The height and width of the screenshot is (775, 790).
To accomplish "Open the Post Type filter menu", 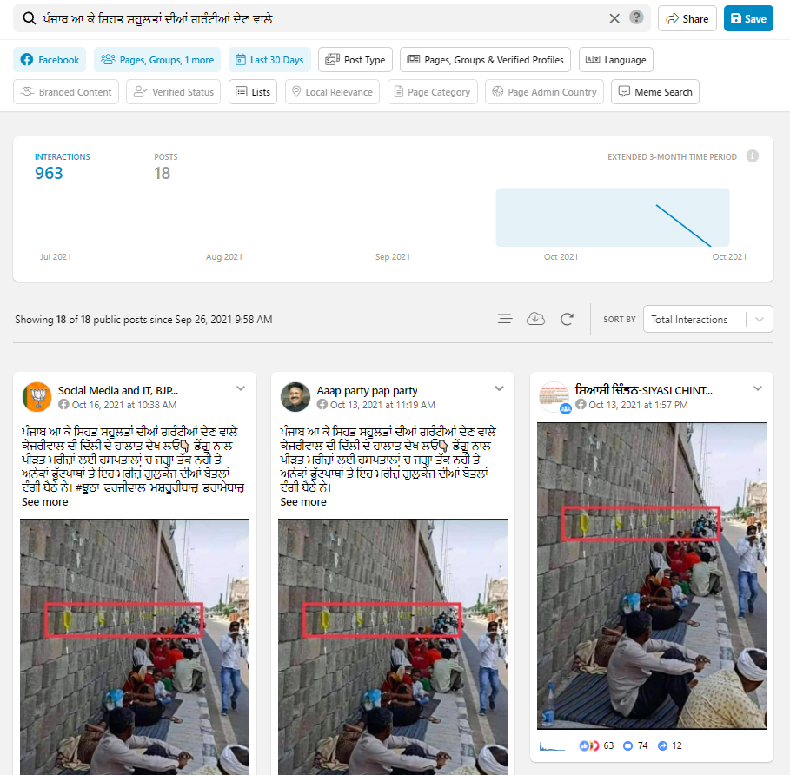I will (x=355, y=60).
